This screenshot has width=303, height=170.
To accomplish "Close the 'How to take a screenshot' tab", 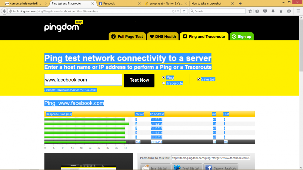I will (x=232, y=3).
